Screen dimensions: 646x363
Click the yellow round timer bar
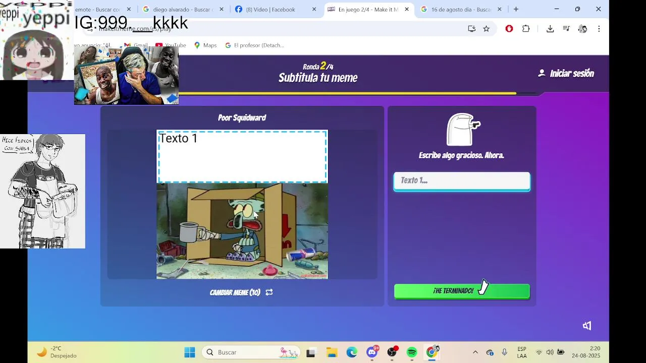347,93
